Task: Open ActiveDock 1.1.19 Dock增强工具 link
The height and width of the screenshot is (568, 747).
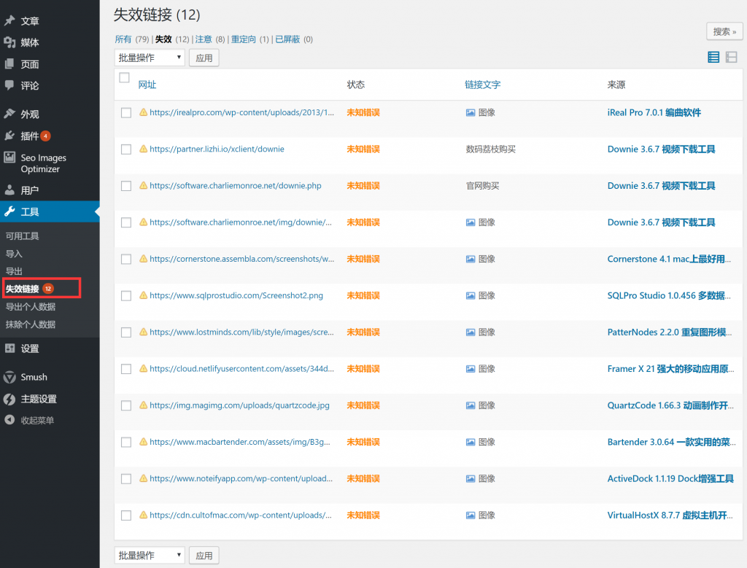Action: pyautogui.click(x=670, y=478)
